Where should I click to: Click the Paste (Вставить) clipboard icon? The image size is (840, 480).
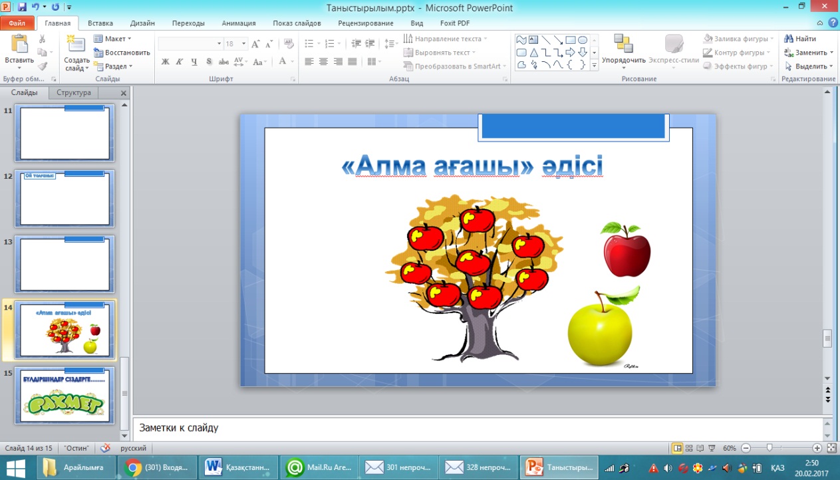click(19, 45)
